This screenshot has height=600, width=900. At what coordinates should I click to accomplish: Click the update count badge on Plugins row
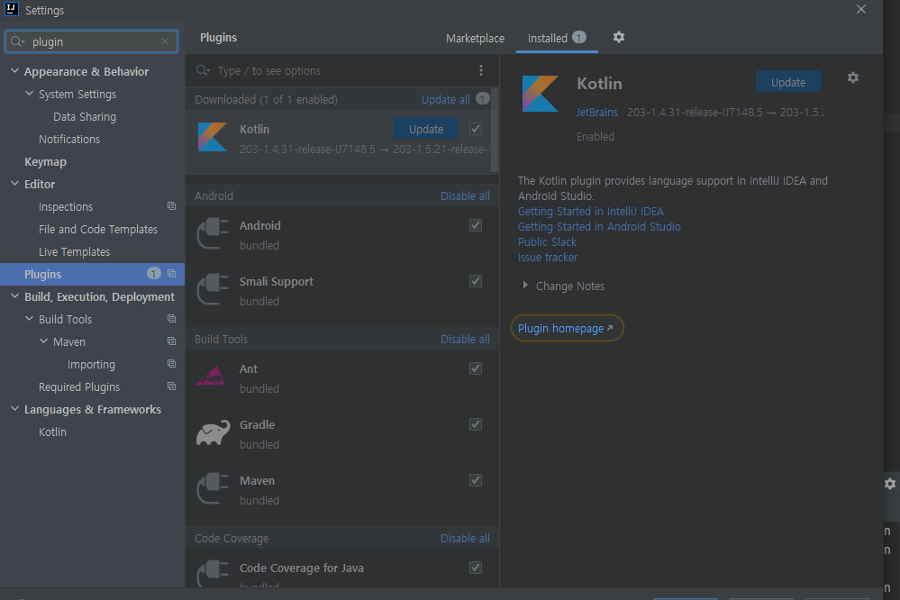click(153, 273)
